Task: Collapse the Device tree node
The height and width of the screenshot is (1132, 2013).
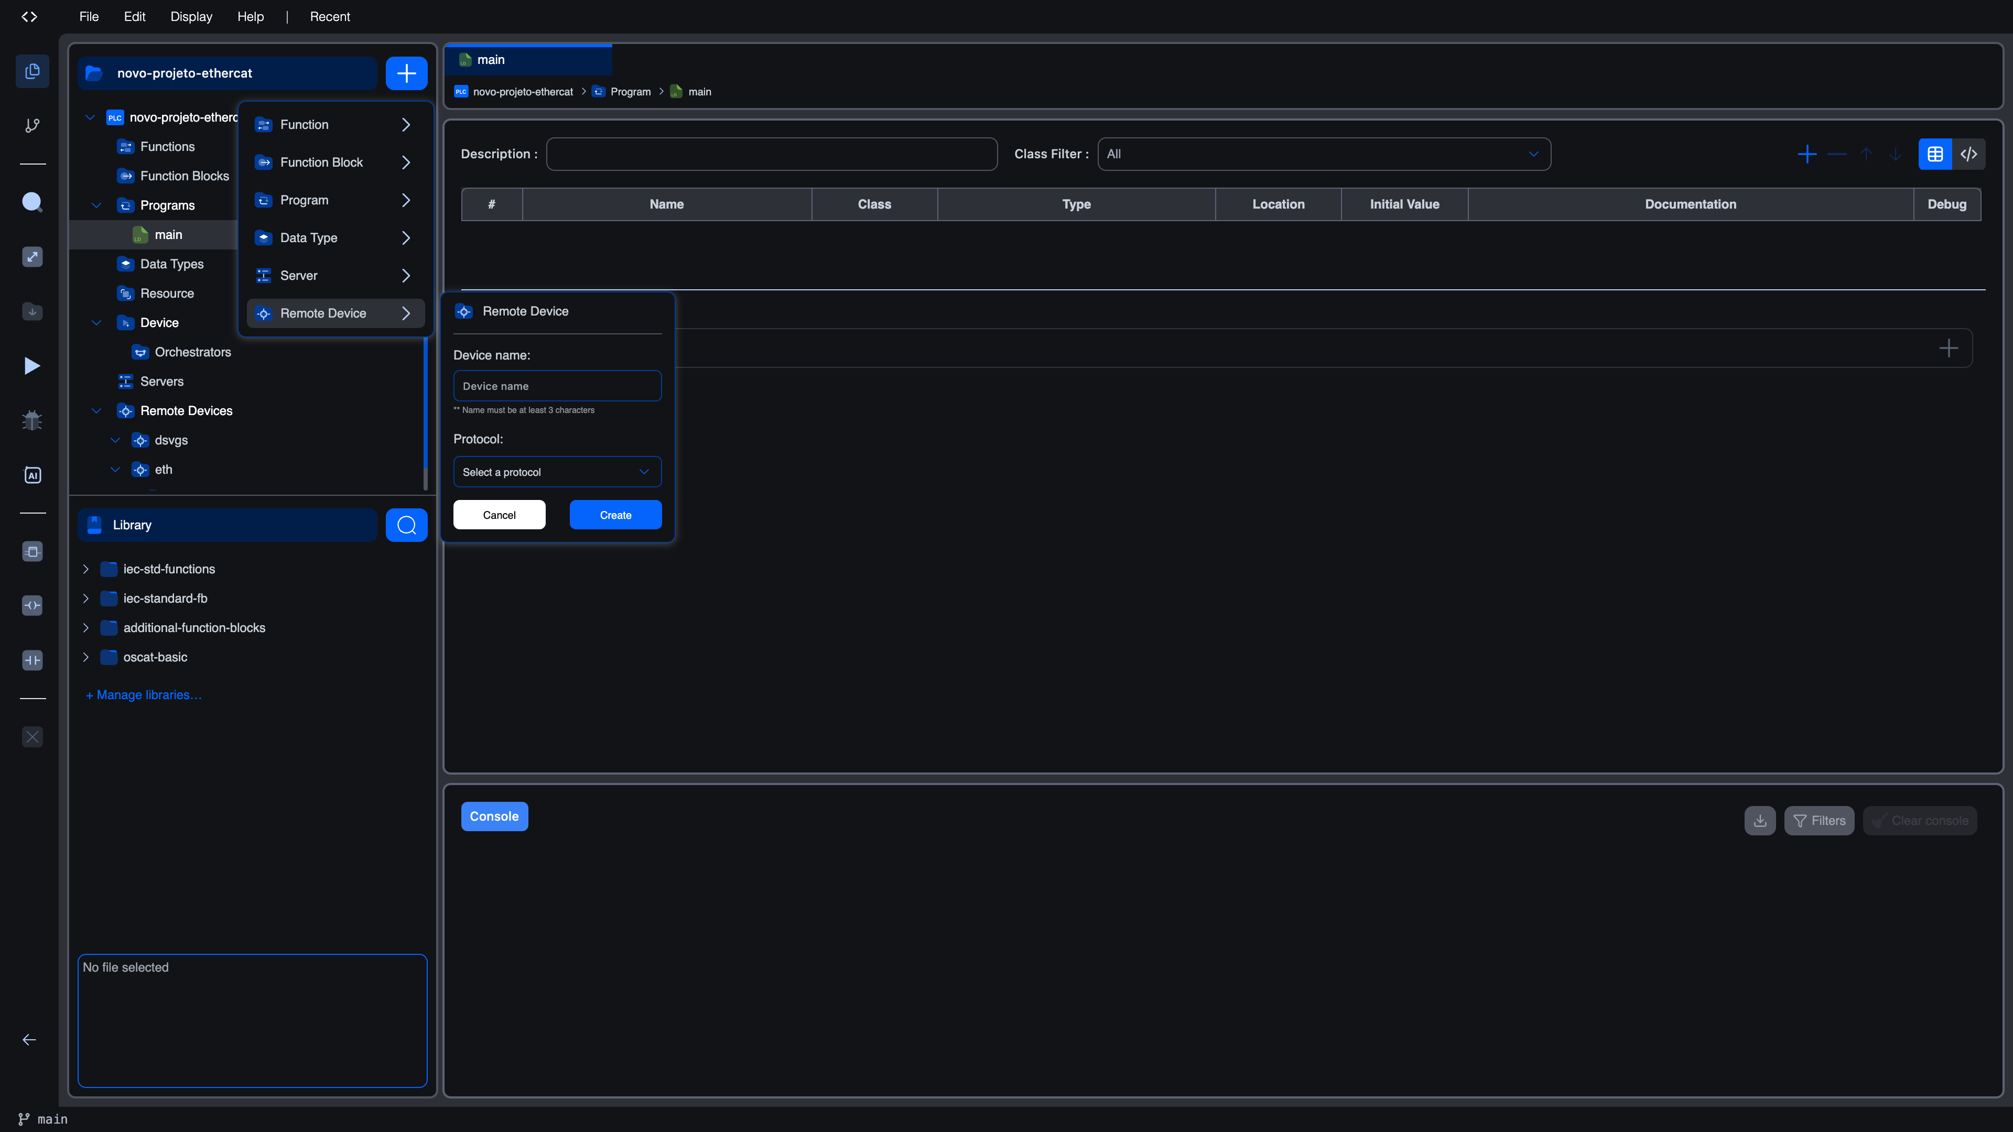Action: pyautogui.click(x=96, y=323)
